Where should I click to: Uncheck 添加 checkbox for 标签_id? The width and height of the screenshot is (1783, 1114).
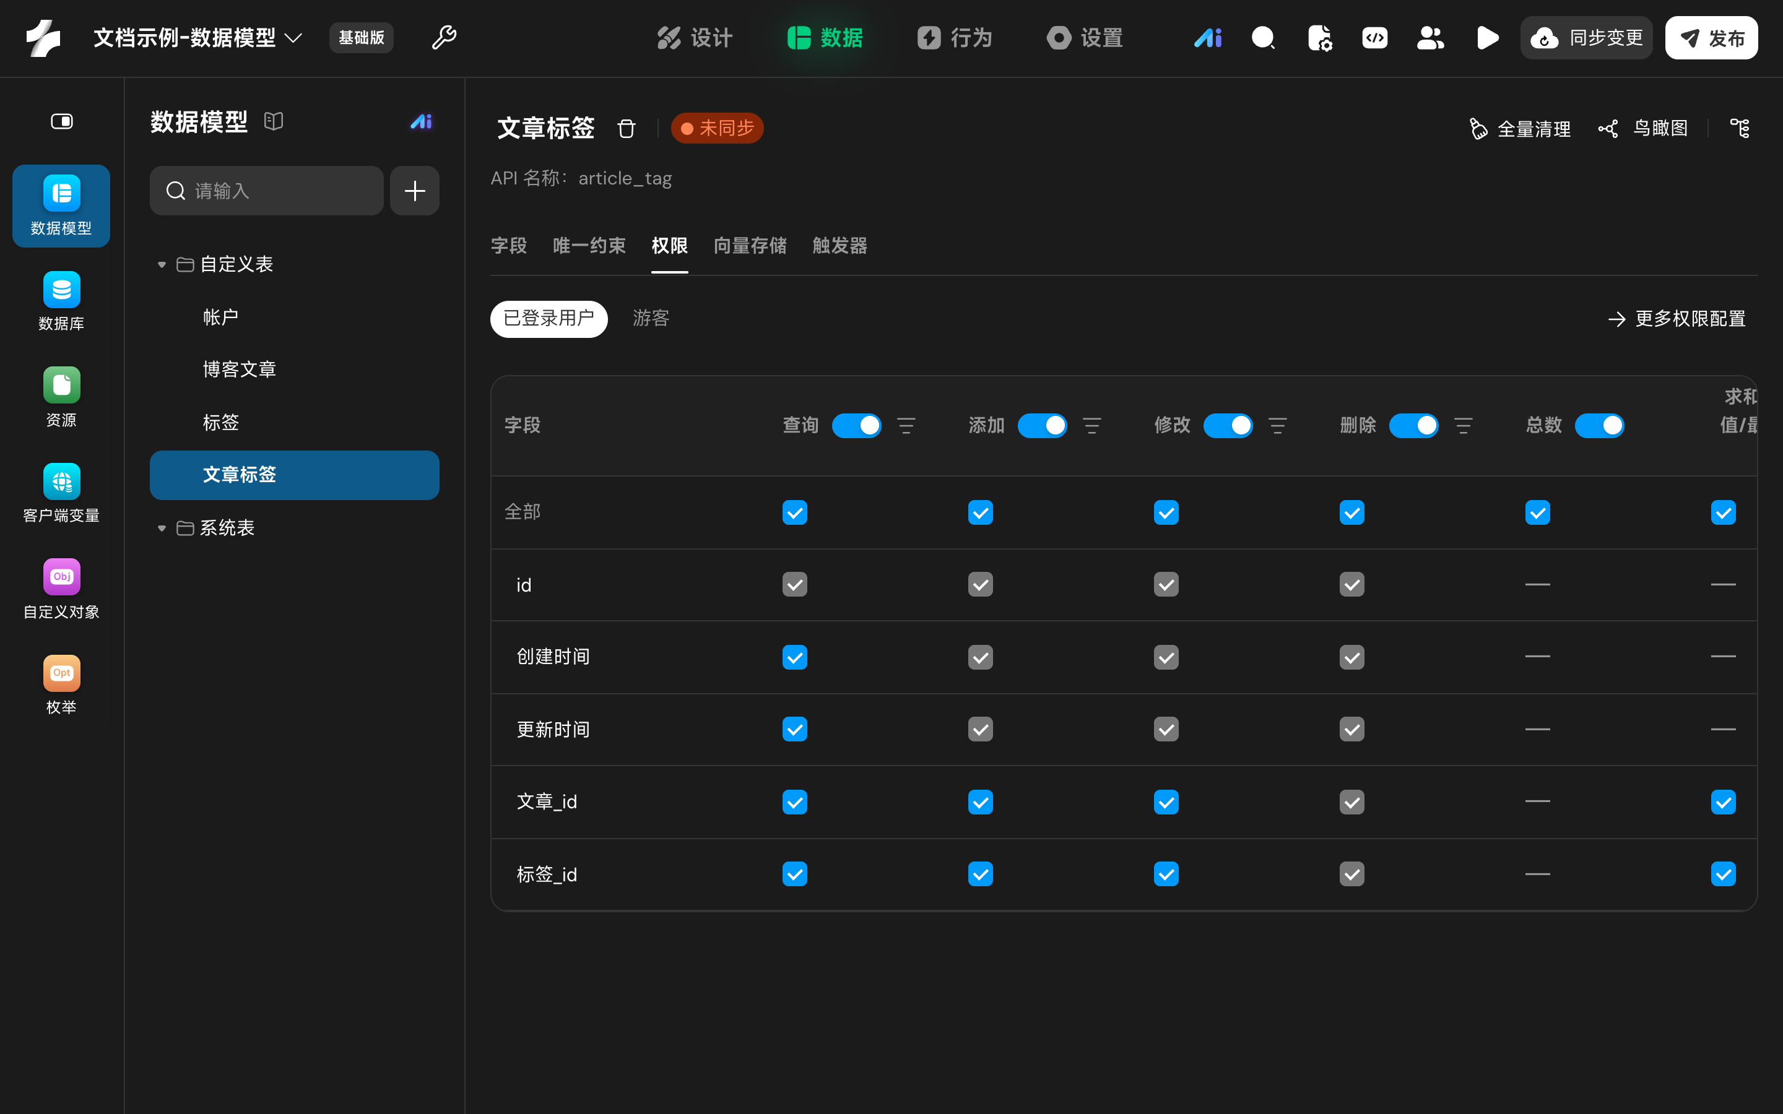[980, 874]
